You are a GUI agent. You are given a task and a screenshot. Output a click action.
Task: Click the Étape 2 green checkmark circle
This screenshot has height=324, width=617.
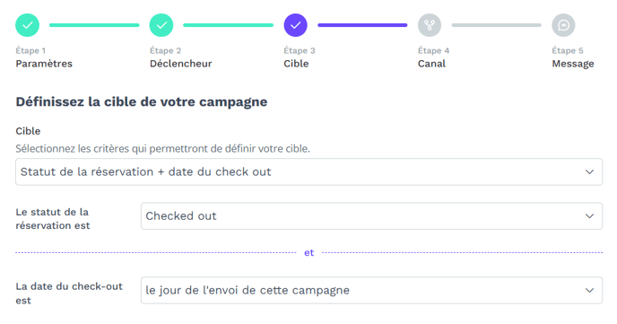click(x=161, y=25)
